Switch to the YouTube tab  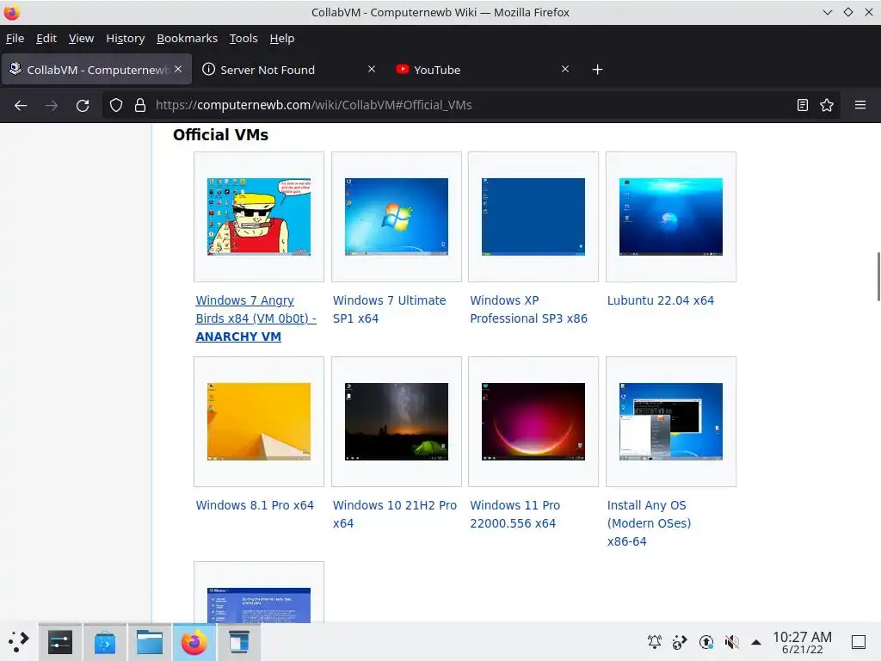[x=483, y=69]
